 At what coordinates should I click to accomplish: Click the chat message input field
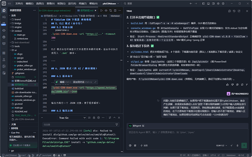187,136
